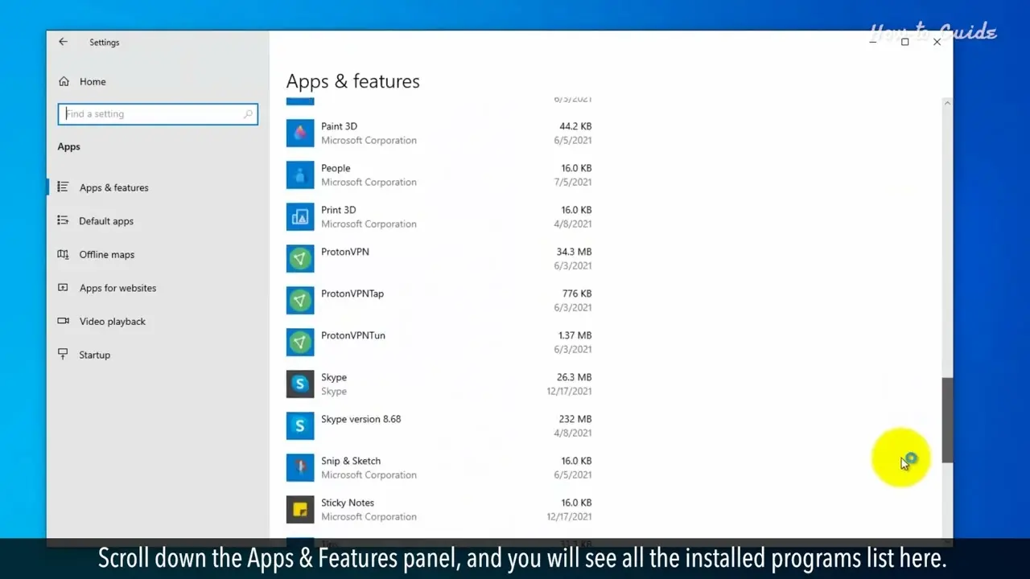
Task: Click the People app icon
Action: [300, 175]
